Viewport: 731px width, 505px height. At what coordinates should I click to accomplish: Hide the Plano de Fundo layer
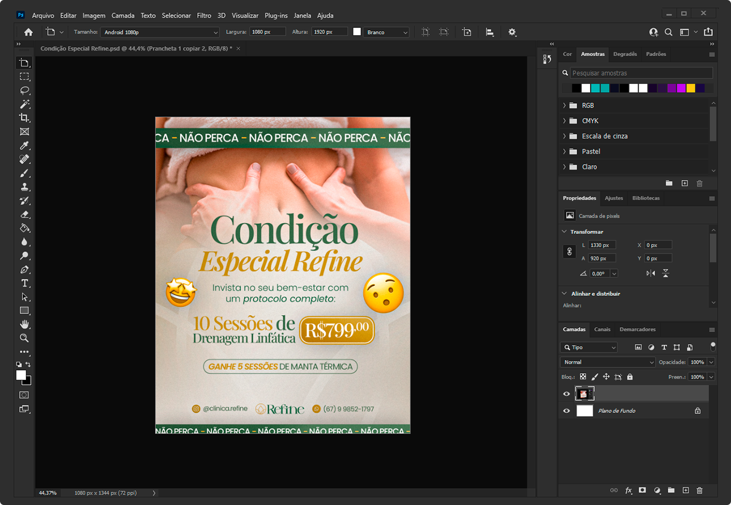pyautogui.click(x=567, y=411)
